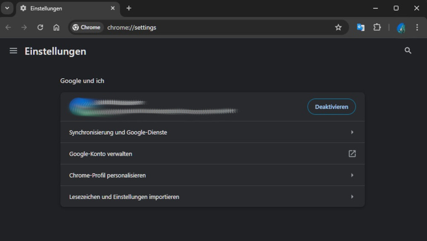Close the Einstellungen tab
The height and width of the screenshot is (241, 427).
(x=113, y=8)
